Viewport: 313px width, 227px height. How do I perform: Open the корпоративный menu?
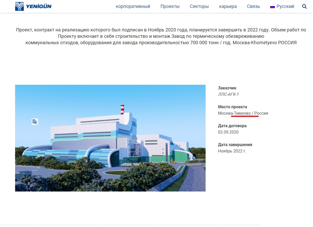133,6
